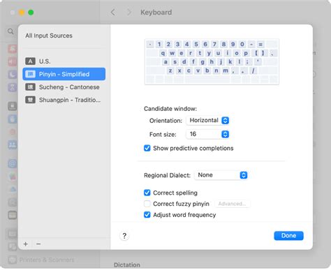Select the U.S. input source
331x270 pixels.
click(x=64, y=61)
